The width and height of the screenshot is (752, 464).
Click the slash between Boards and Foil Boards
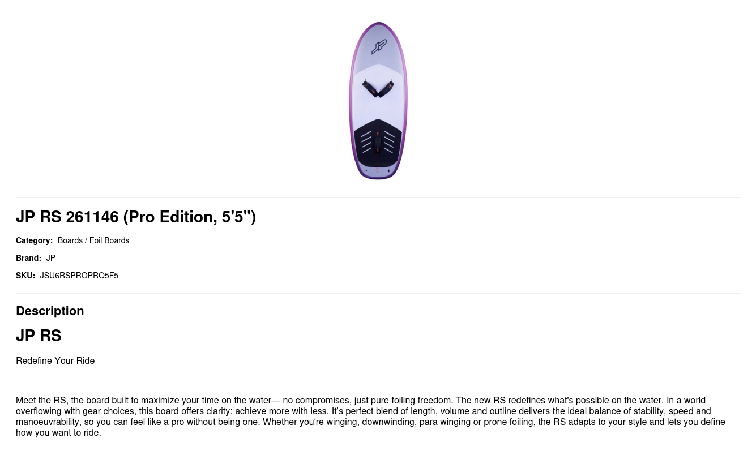[x=86, y=240]
